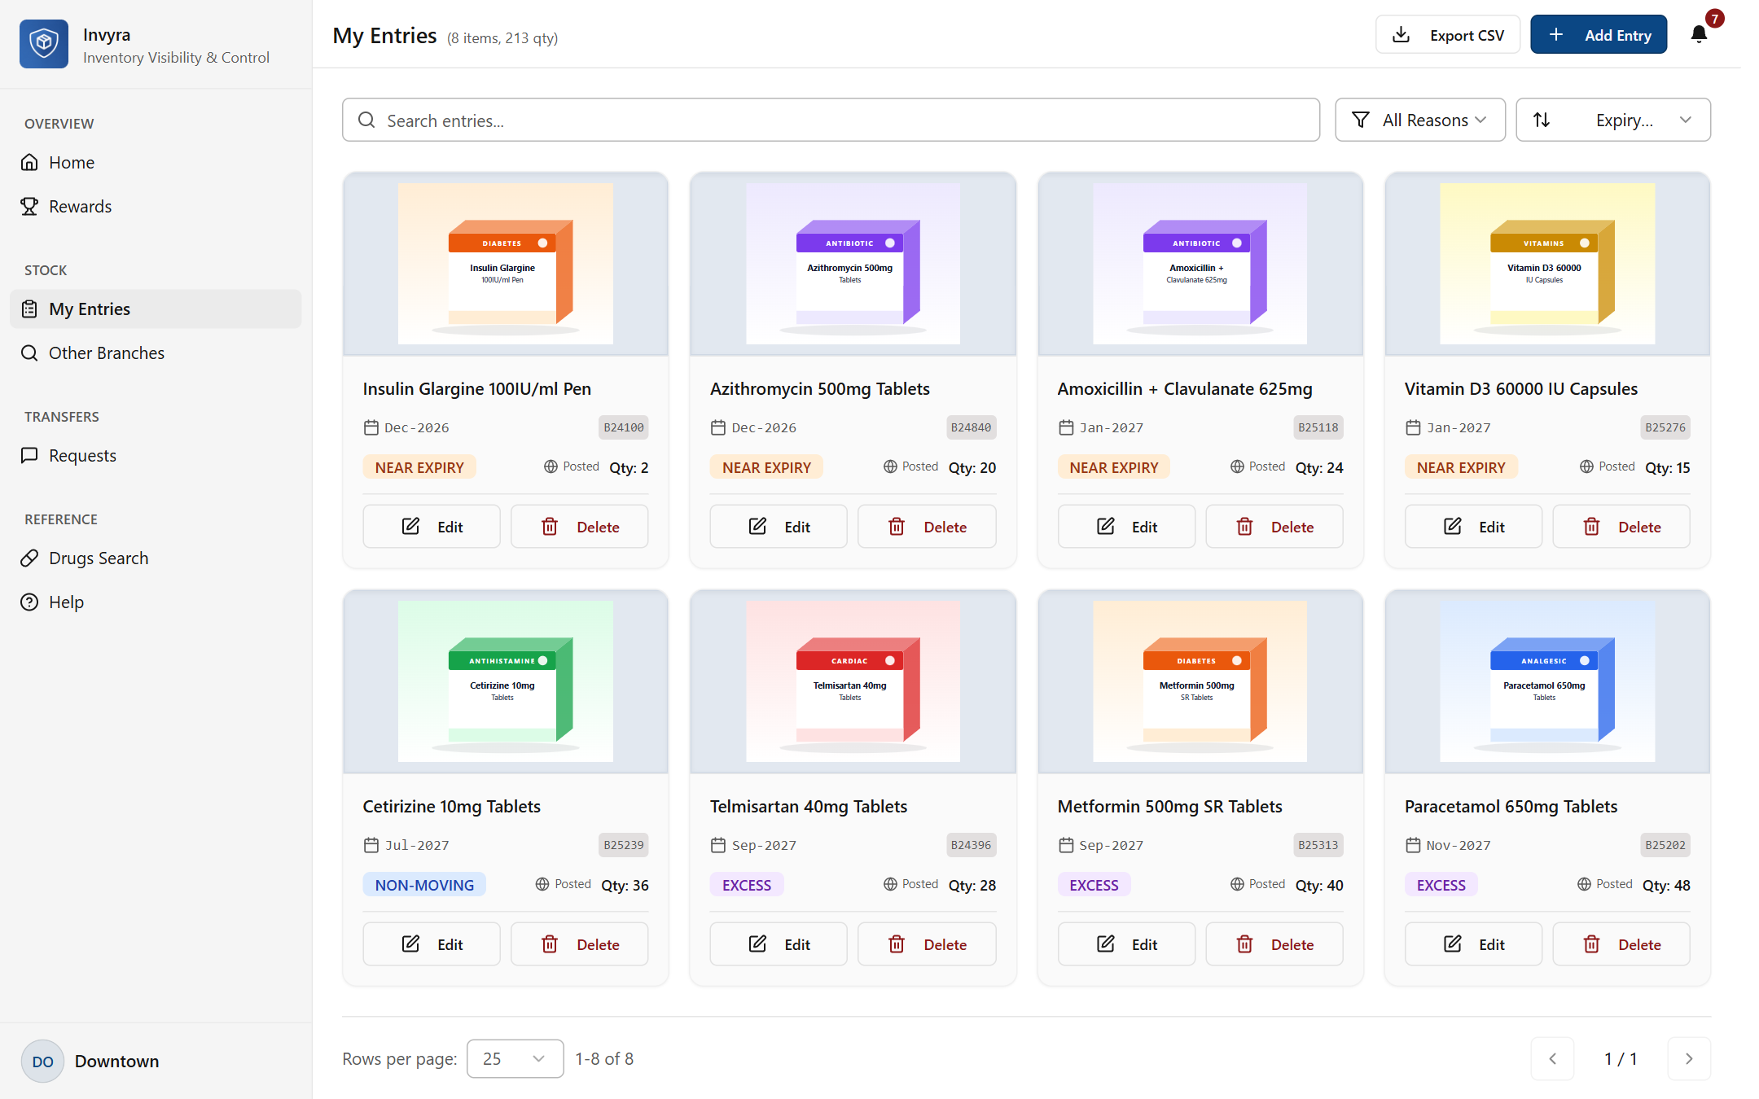The image size is (1759, 1099).
Task: Delete the Vitamin D3 60000 IU entry
Action: pyautogui.click(x=1621, y=527)
